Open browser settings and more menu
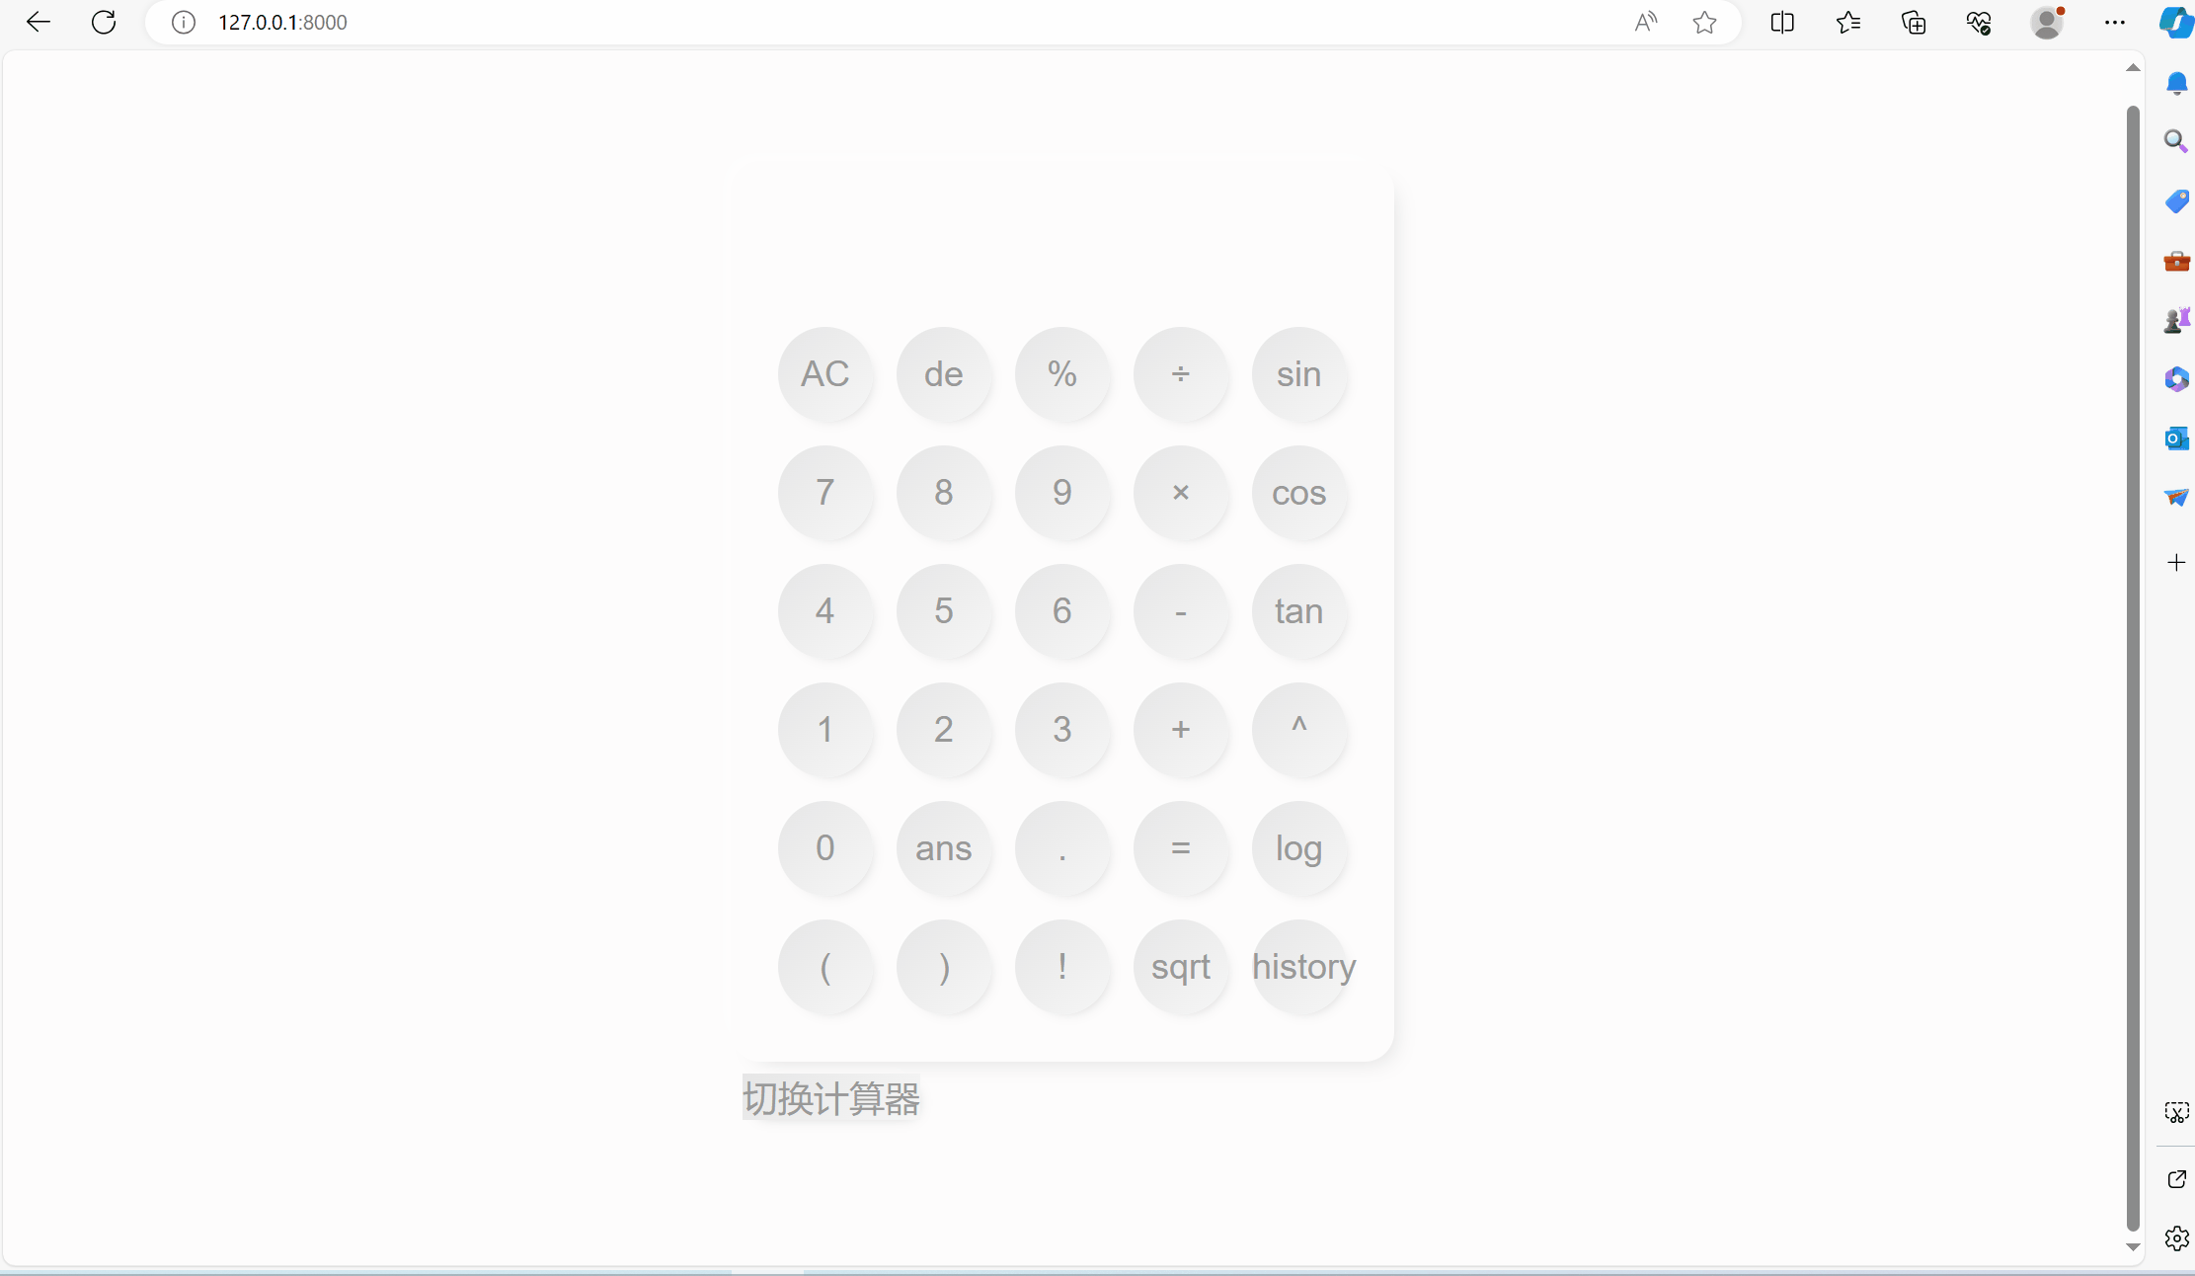Screen dimensions: 2195x1276 (2114, 22)
